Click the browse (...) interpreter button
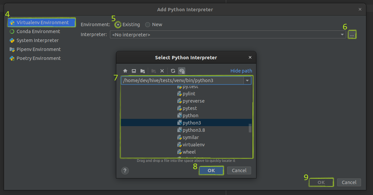Image resolution: width=373 pixels, height=195 pixels. click(x=352, y=35)
